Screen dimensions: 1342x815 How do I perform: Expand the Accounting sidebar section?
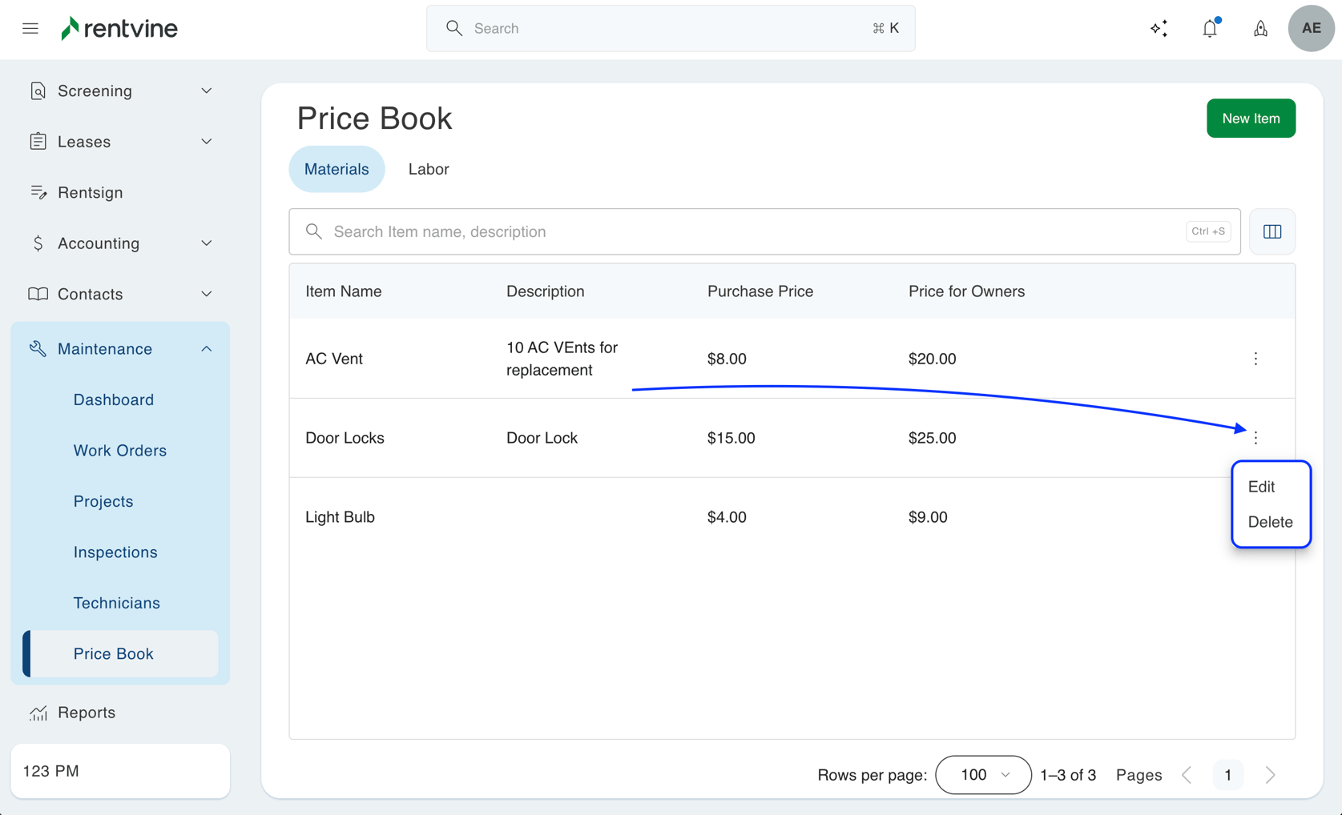[x=120, y=243]
